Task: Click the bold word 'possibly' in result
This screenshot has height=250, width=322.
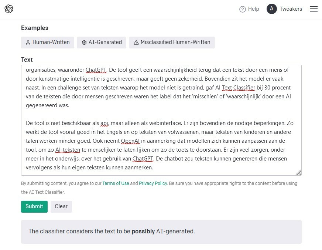Action: click(x=143, y=232)
